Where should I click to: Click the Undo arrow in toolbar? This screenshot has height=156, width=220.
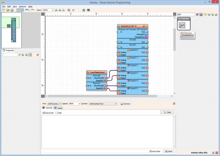(26, 10)
